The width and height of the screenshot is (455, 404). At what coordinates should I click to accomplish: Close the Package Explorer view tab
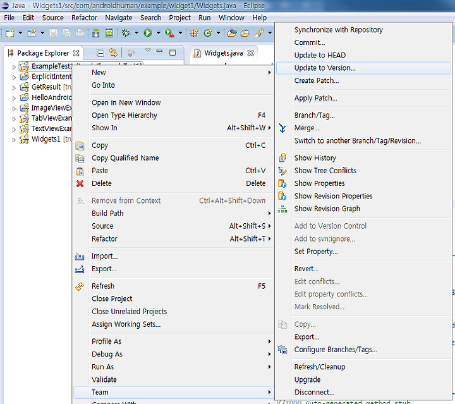pyautogui.click(x=76, y=53)
